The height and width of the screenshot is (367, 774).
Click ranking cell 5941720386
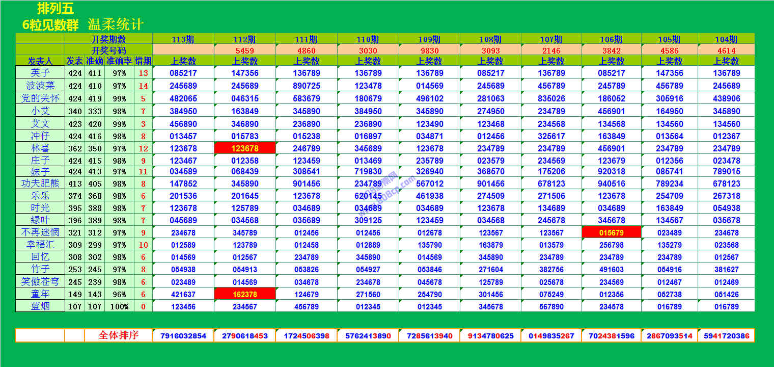(726, 336)
